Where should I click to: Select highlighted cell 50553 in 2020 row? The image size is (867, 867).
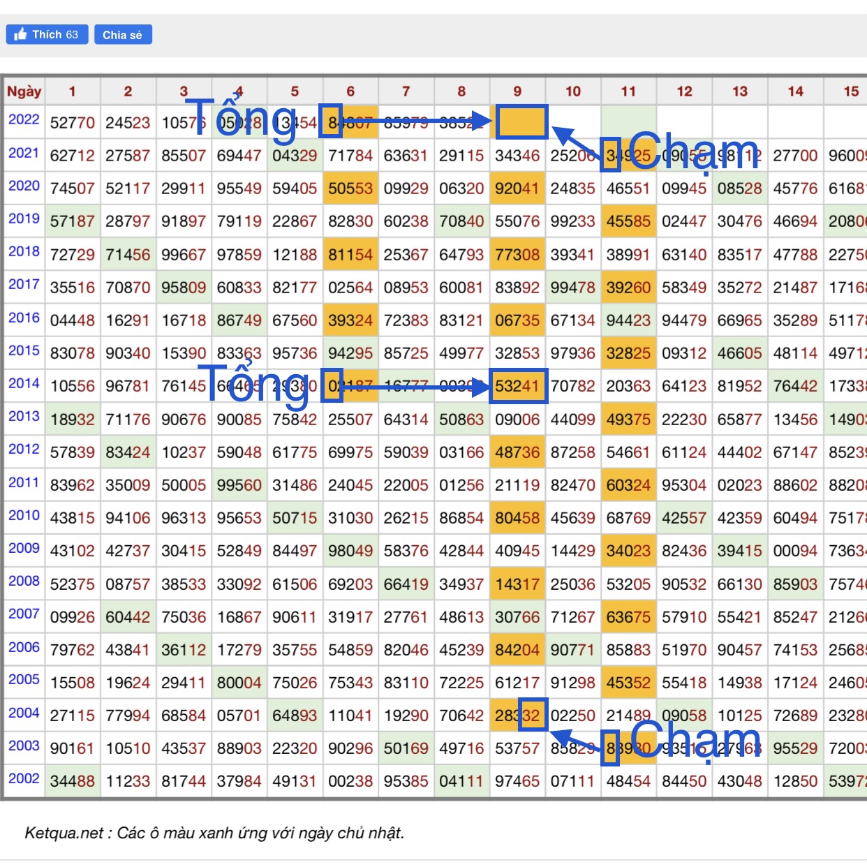(x=350, y=188)
